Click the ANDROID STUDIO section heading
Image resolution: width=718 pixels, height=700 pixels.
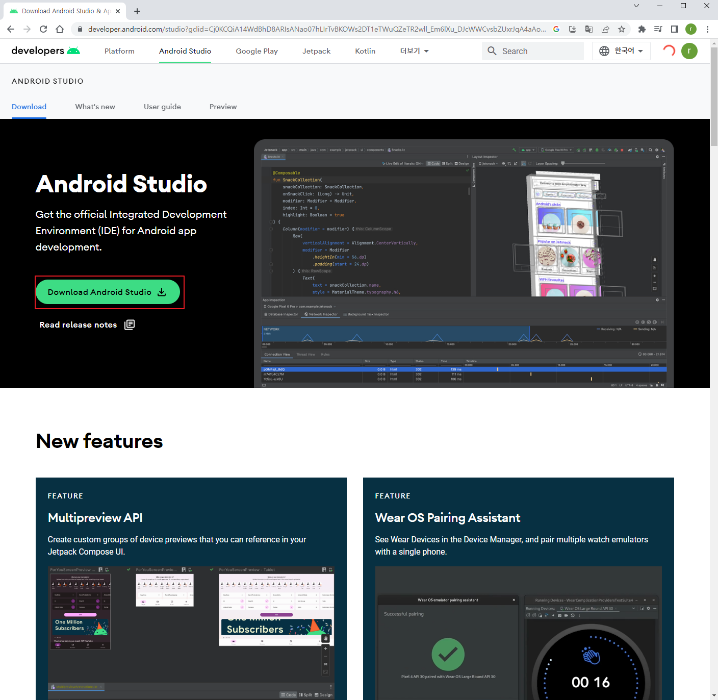pyautogui.click(x=47, y=81)
